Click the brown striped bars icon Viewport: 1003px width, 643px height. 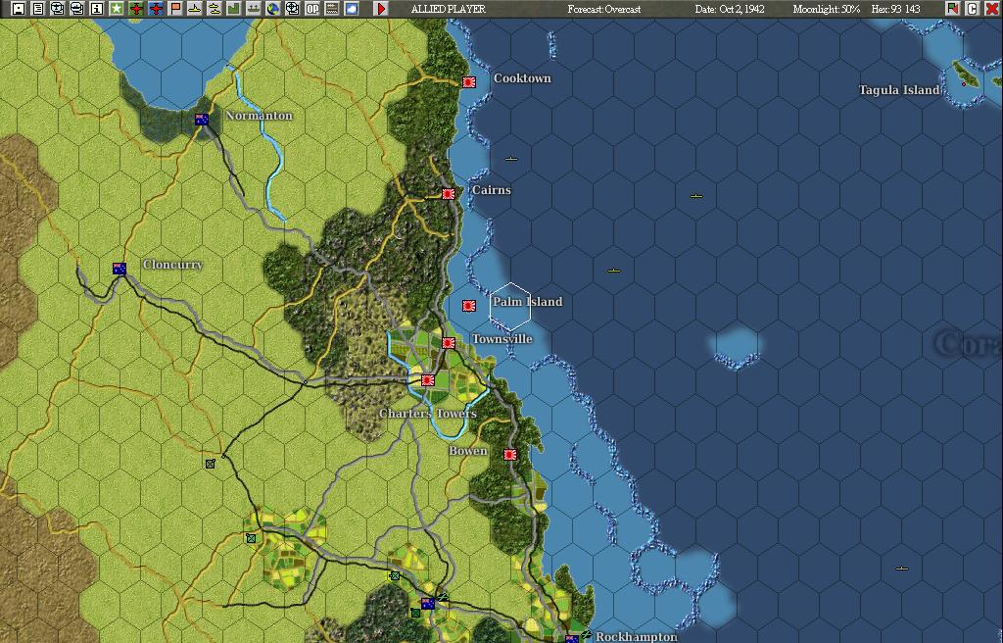(331, 8)
